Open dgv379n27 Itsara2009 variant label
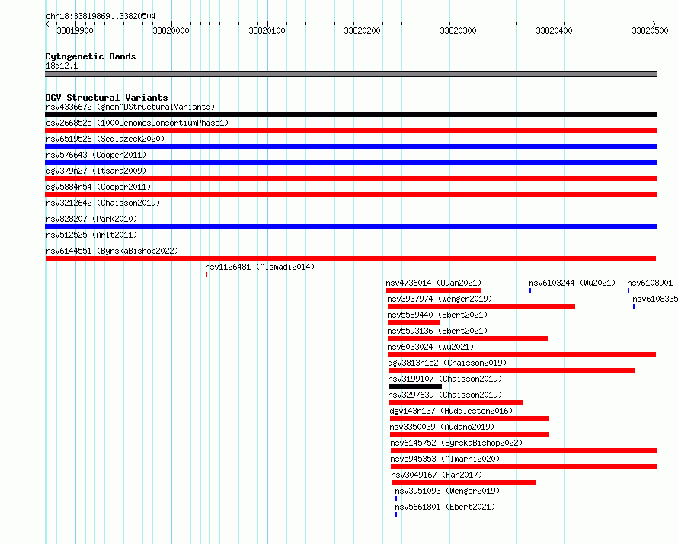 pyautogui.click(x=96, y=171)
